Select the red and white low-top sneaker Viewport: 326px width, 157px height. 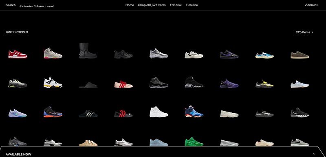18,54
